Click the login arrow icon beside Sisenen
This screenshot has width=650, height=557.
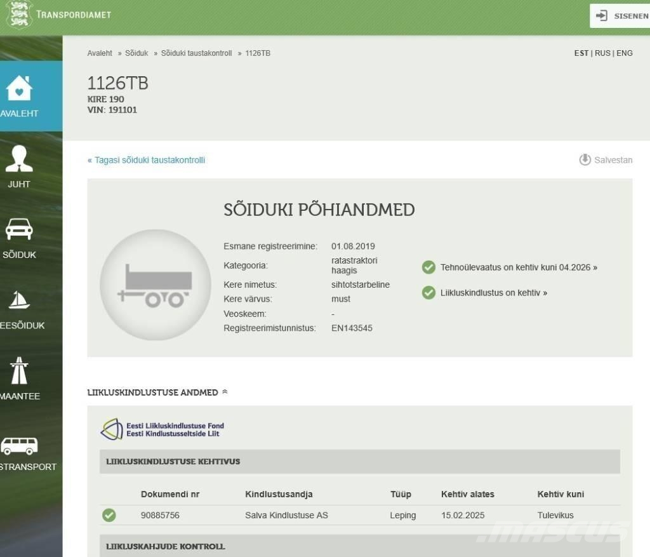point(602,16)
